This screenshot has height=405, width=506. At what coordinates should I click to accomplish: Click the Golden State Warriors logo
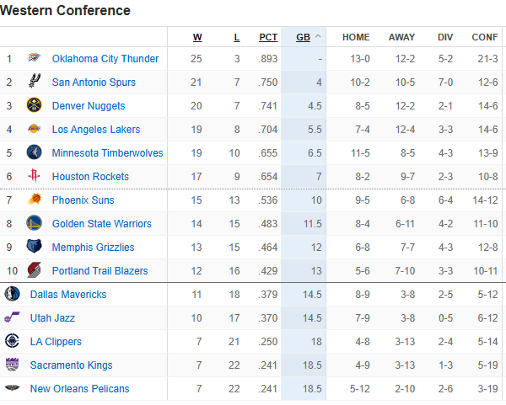[x=34, y=224]
